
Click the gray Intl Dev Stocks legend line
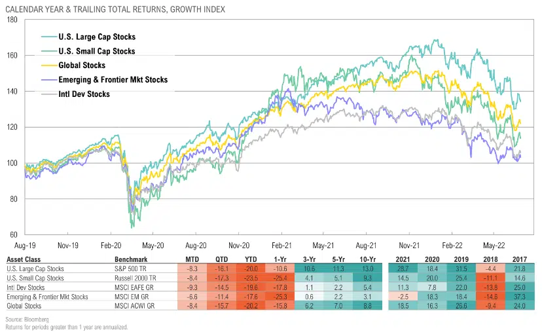click(x=48, y=94)
